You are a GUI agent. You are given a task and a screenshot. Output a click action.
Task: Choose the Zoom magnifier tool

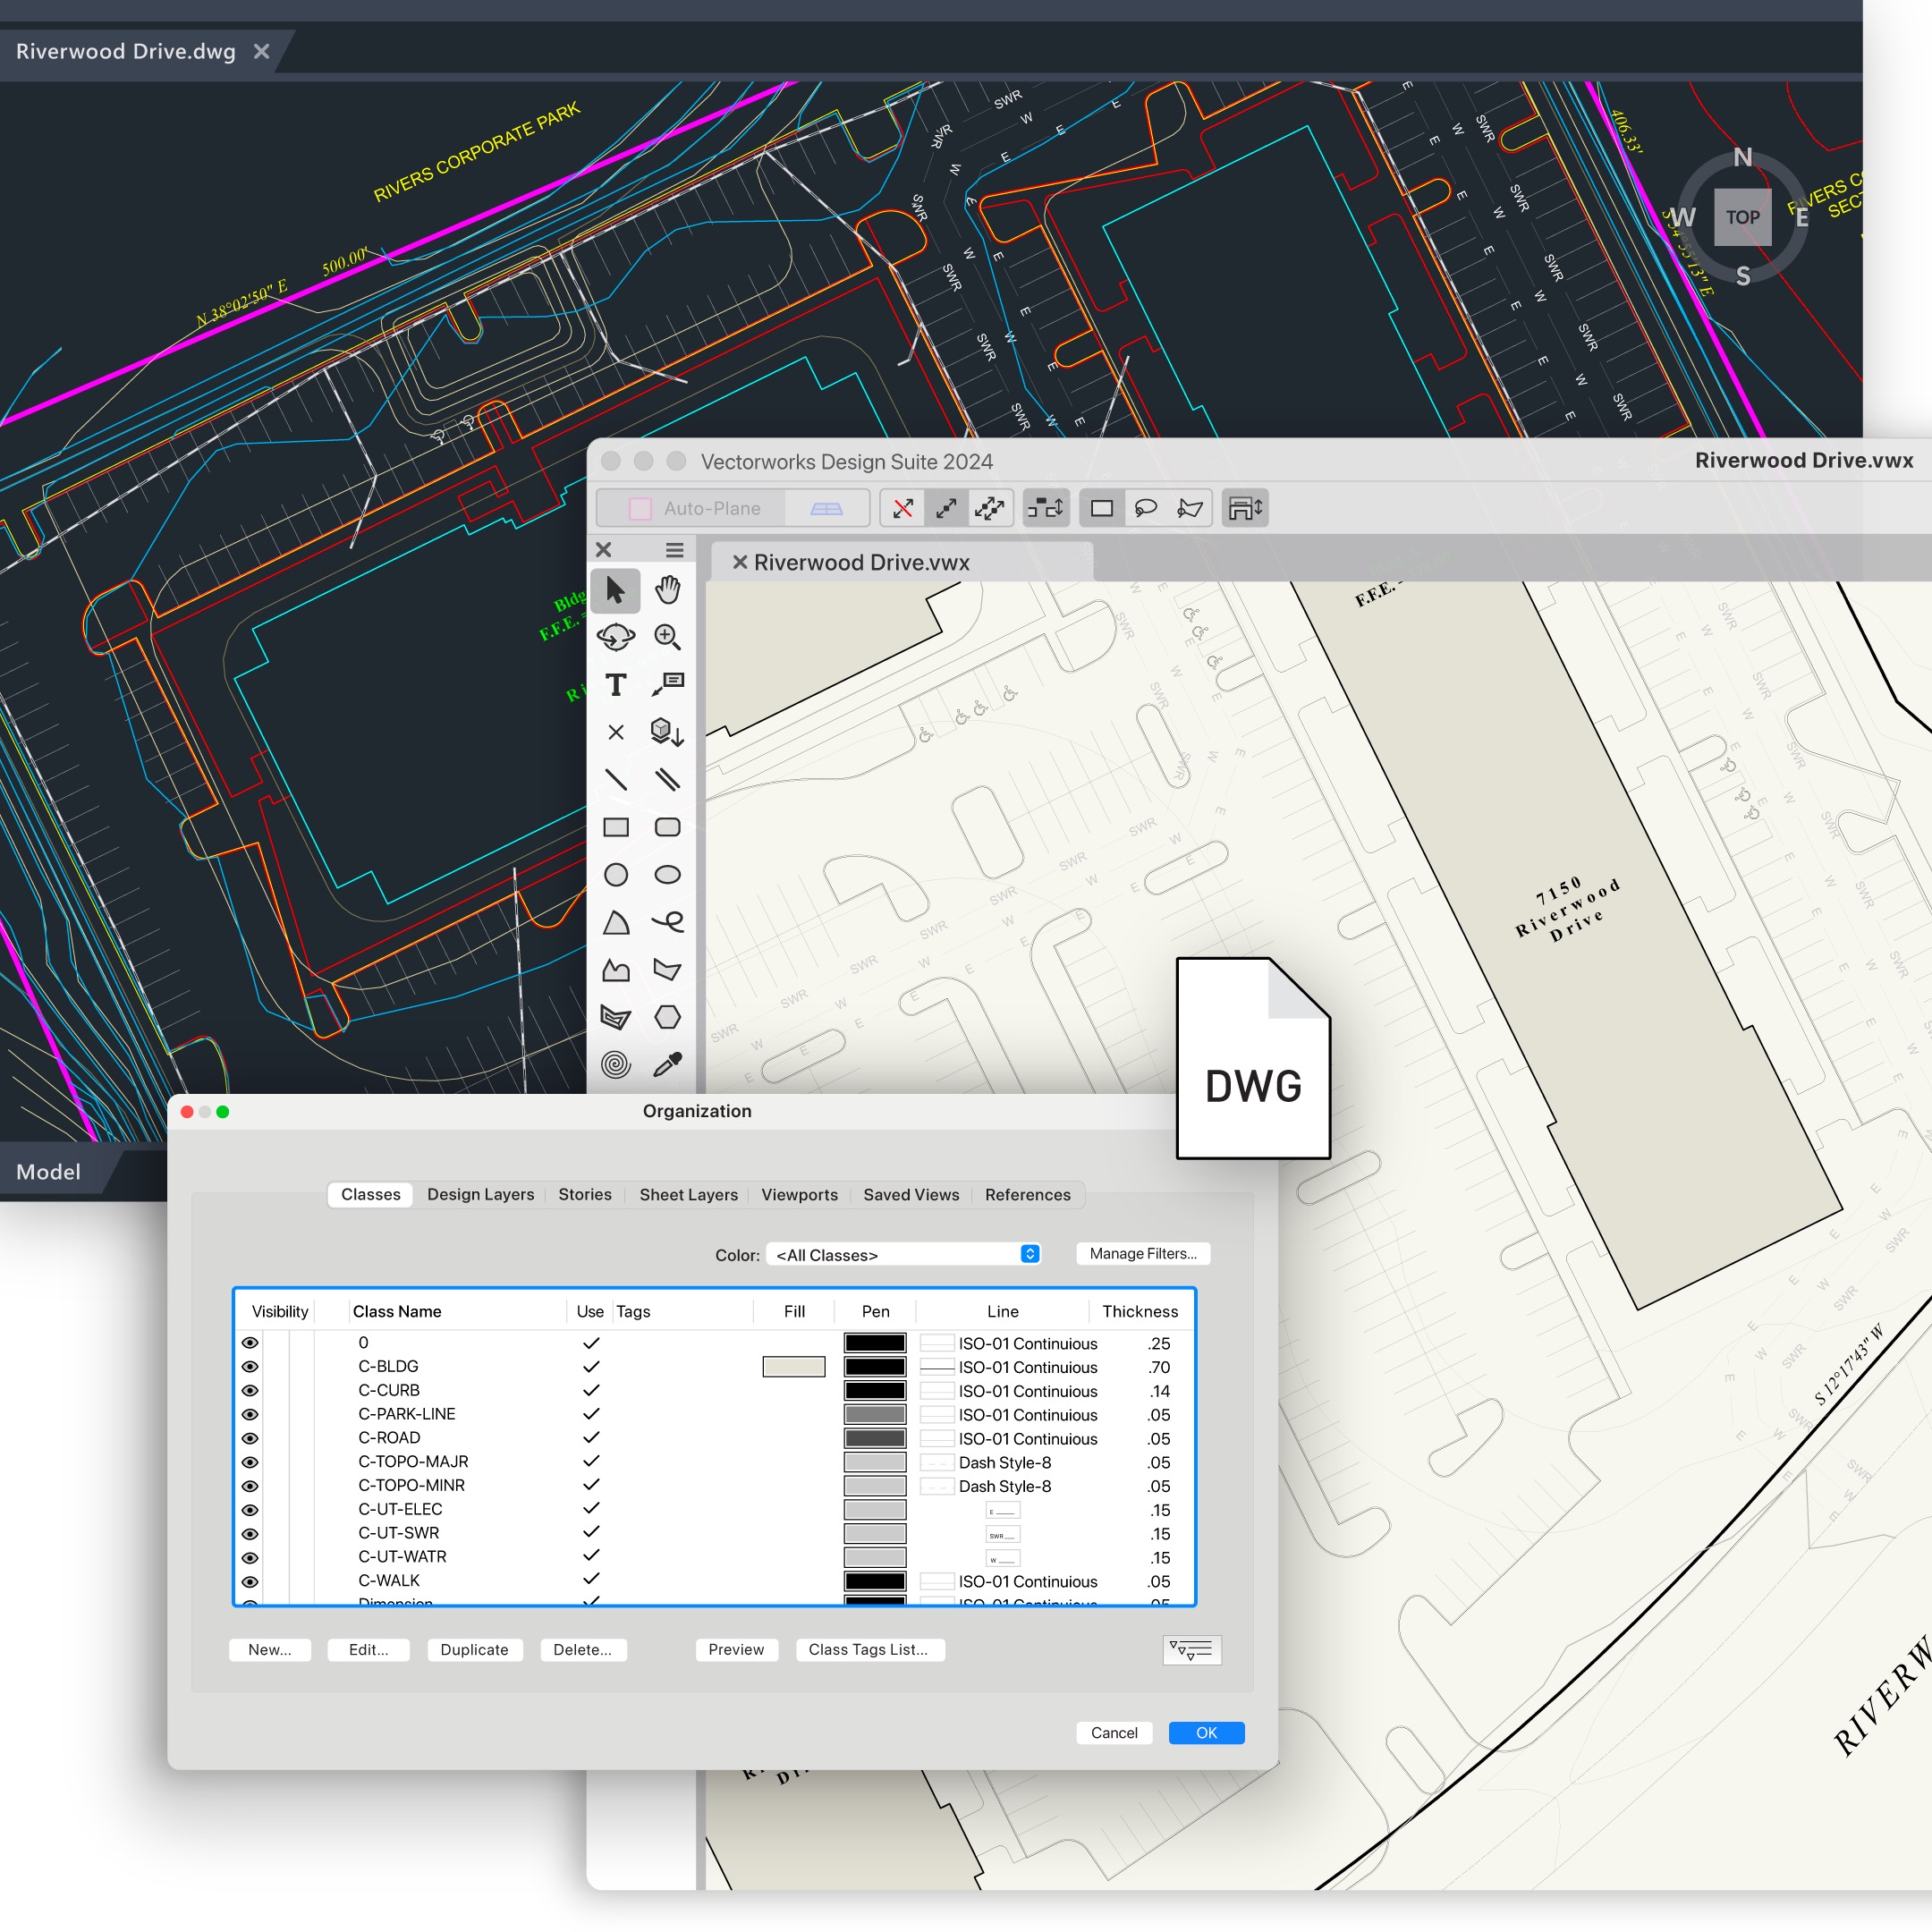(667, 637)
